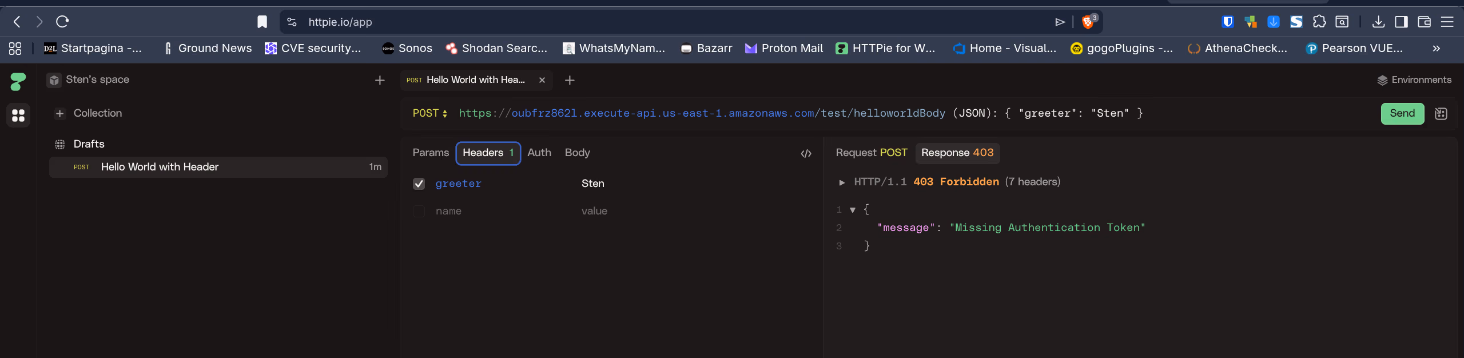Open the Environments button
Screen dimensions: 1464x358
coord(1414,80)
